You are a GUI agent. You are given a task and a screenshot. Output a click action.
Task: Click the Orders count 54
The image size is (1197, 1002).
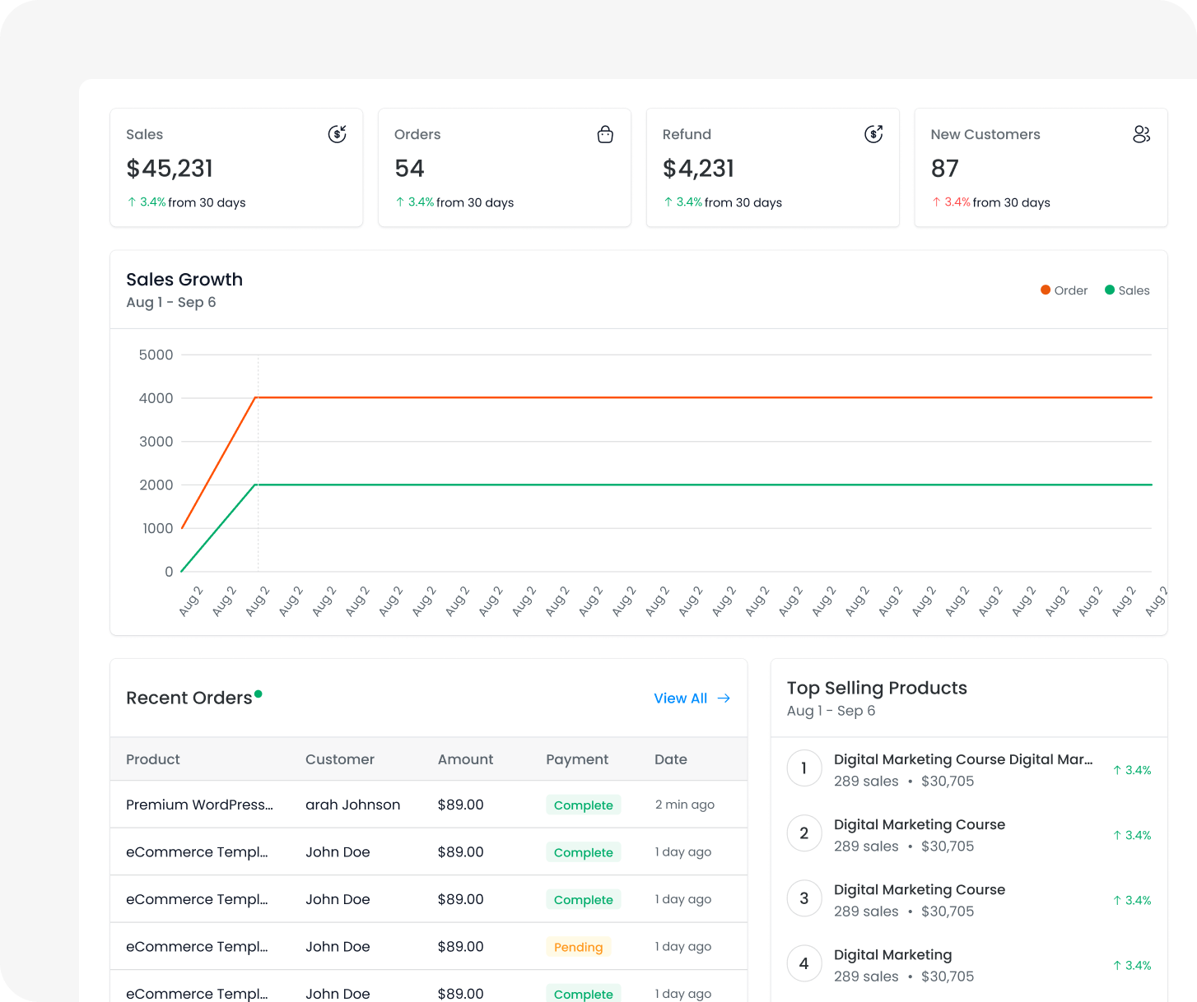[409, 169]
